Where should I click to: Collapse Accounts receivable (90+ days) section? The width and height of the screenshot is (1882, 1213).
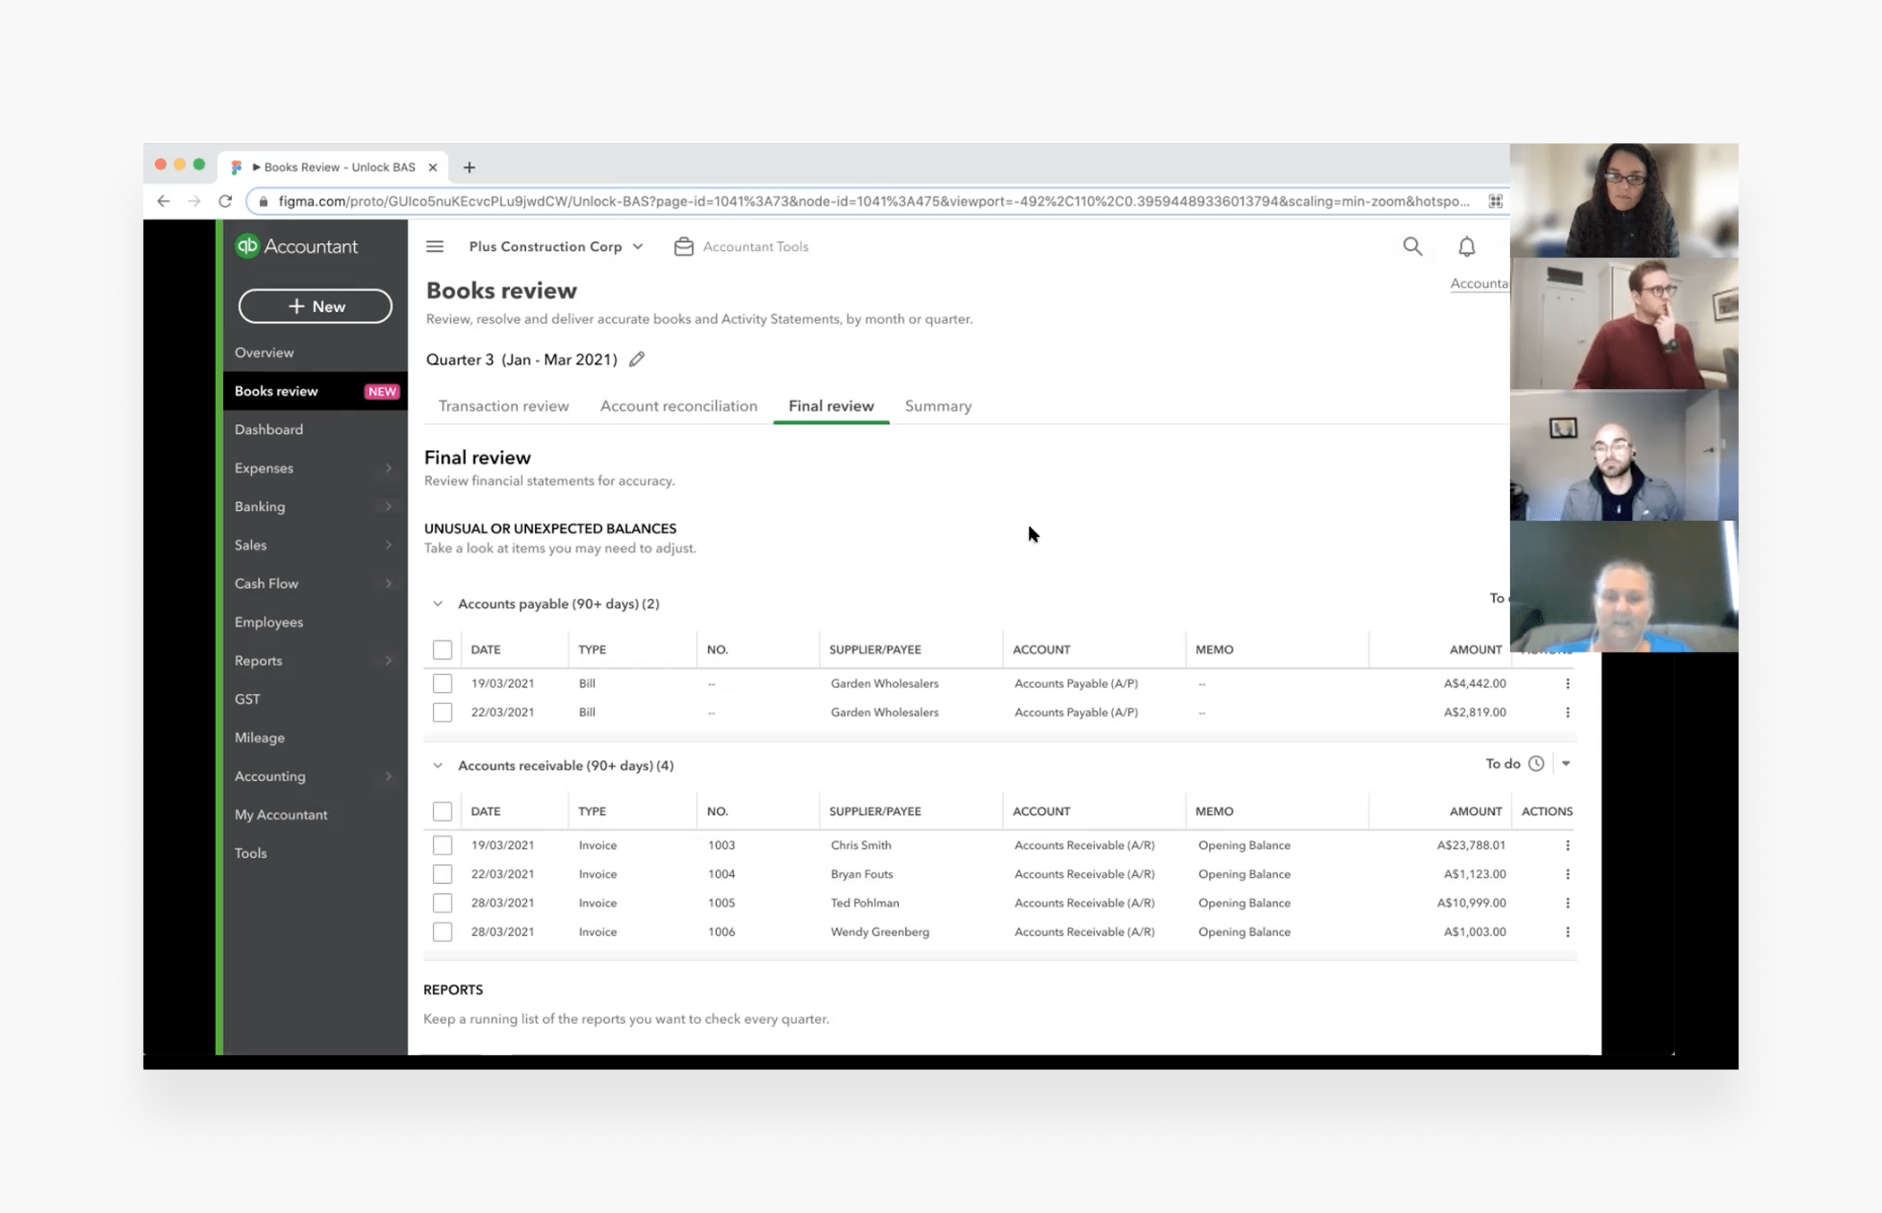[437, 766]
